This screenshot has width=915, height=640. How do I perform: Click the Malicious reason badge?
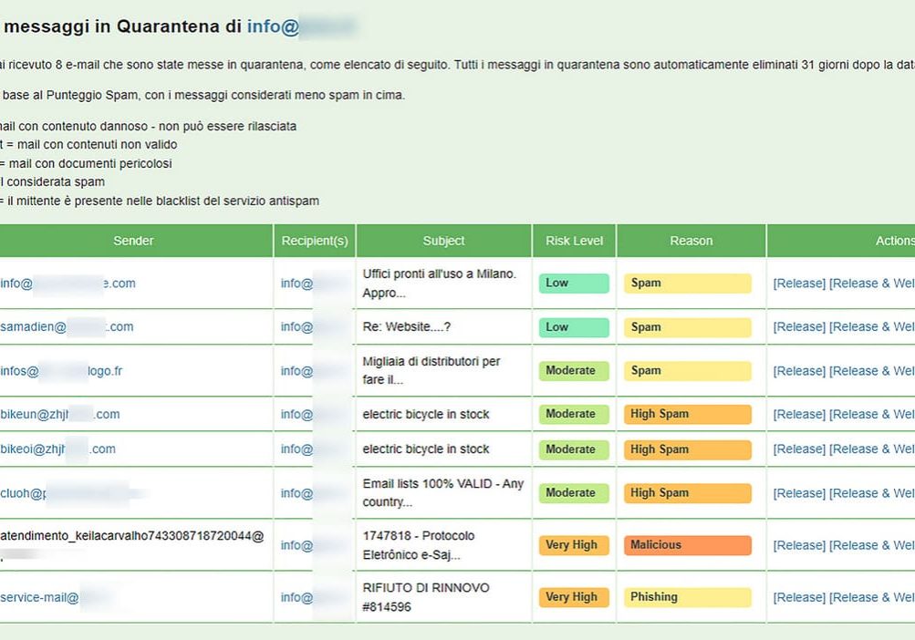pos(688,545)
